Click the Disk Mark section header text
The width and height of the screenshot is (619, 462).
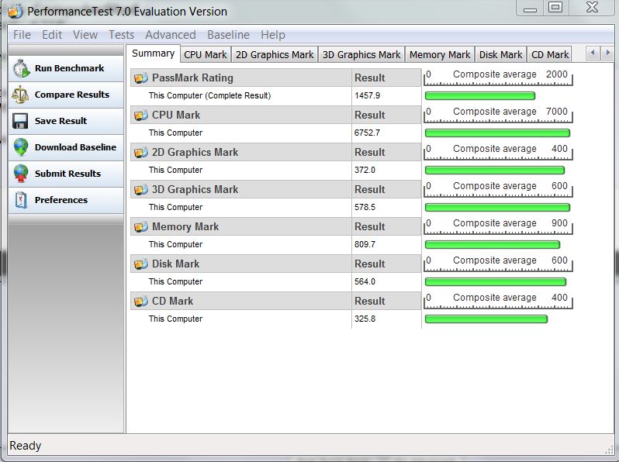click(175, 264)
